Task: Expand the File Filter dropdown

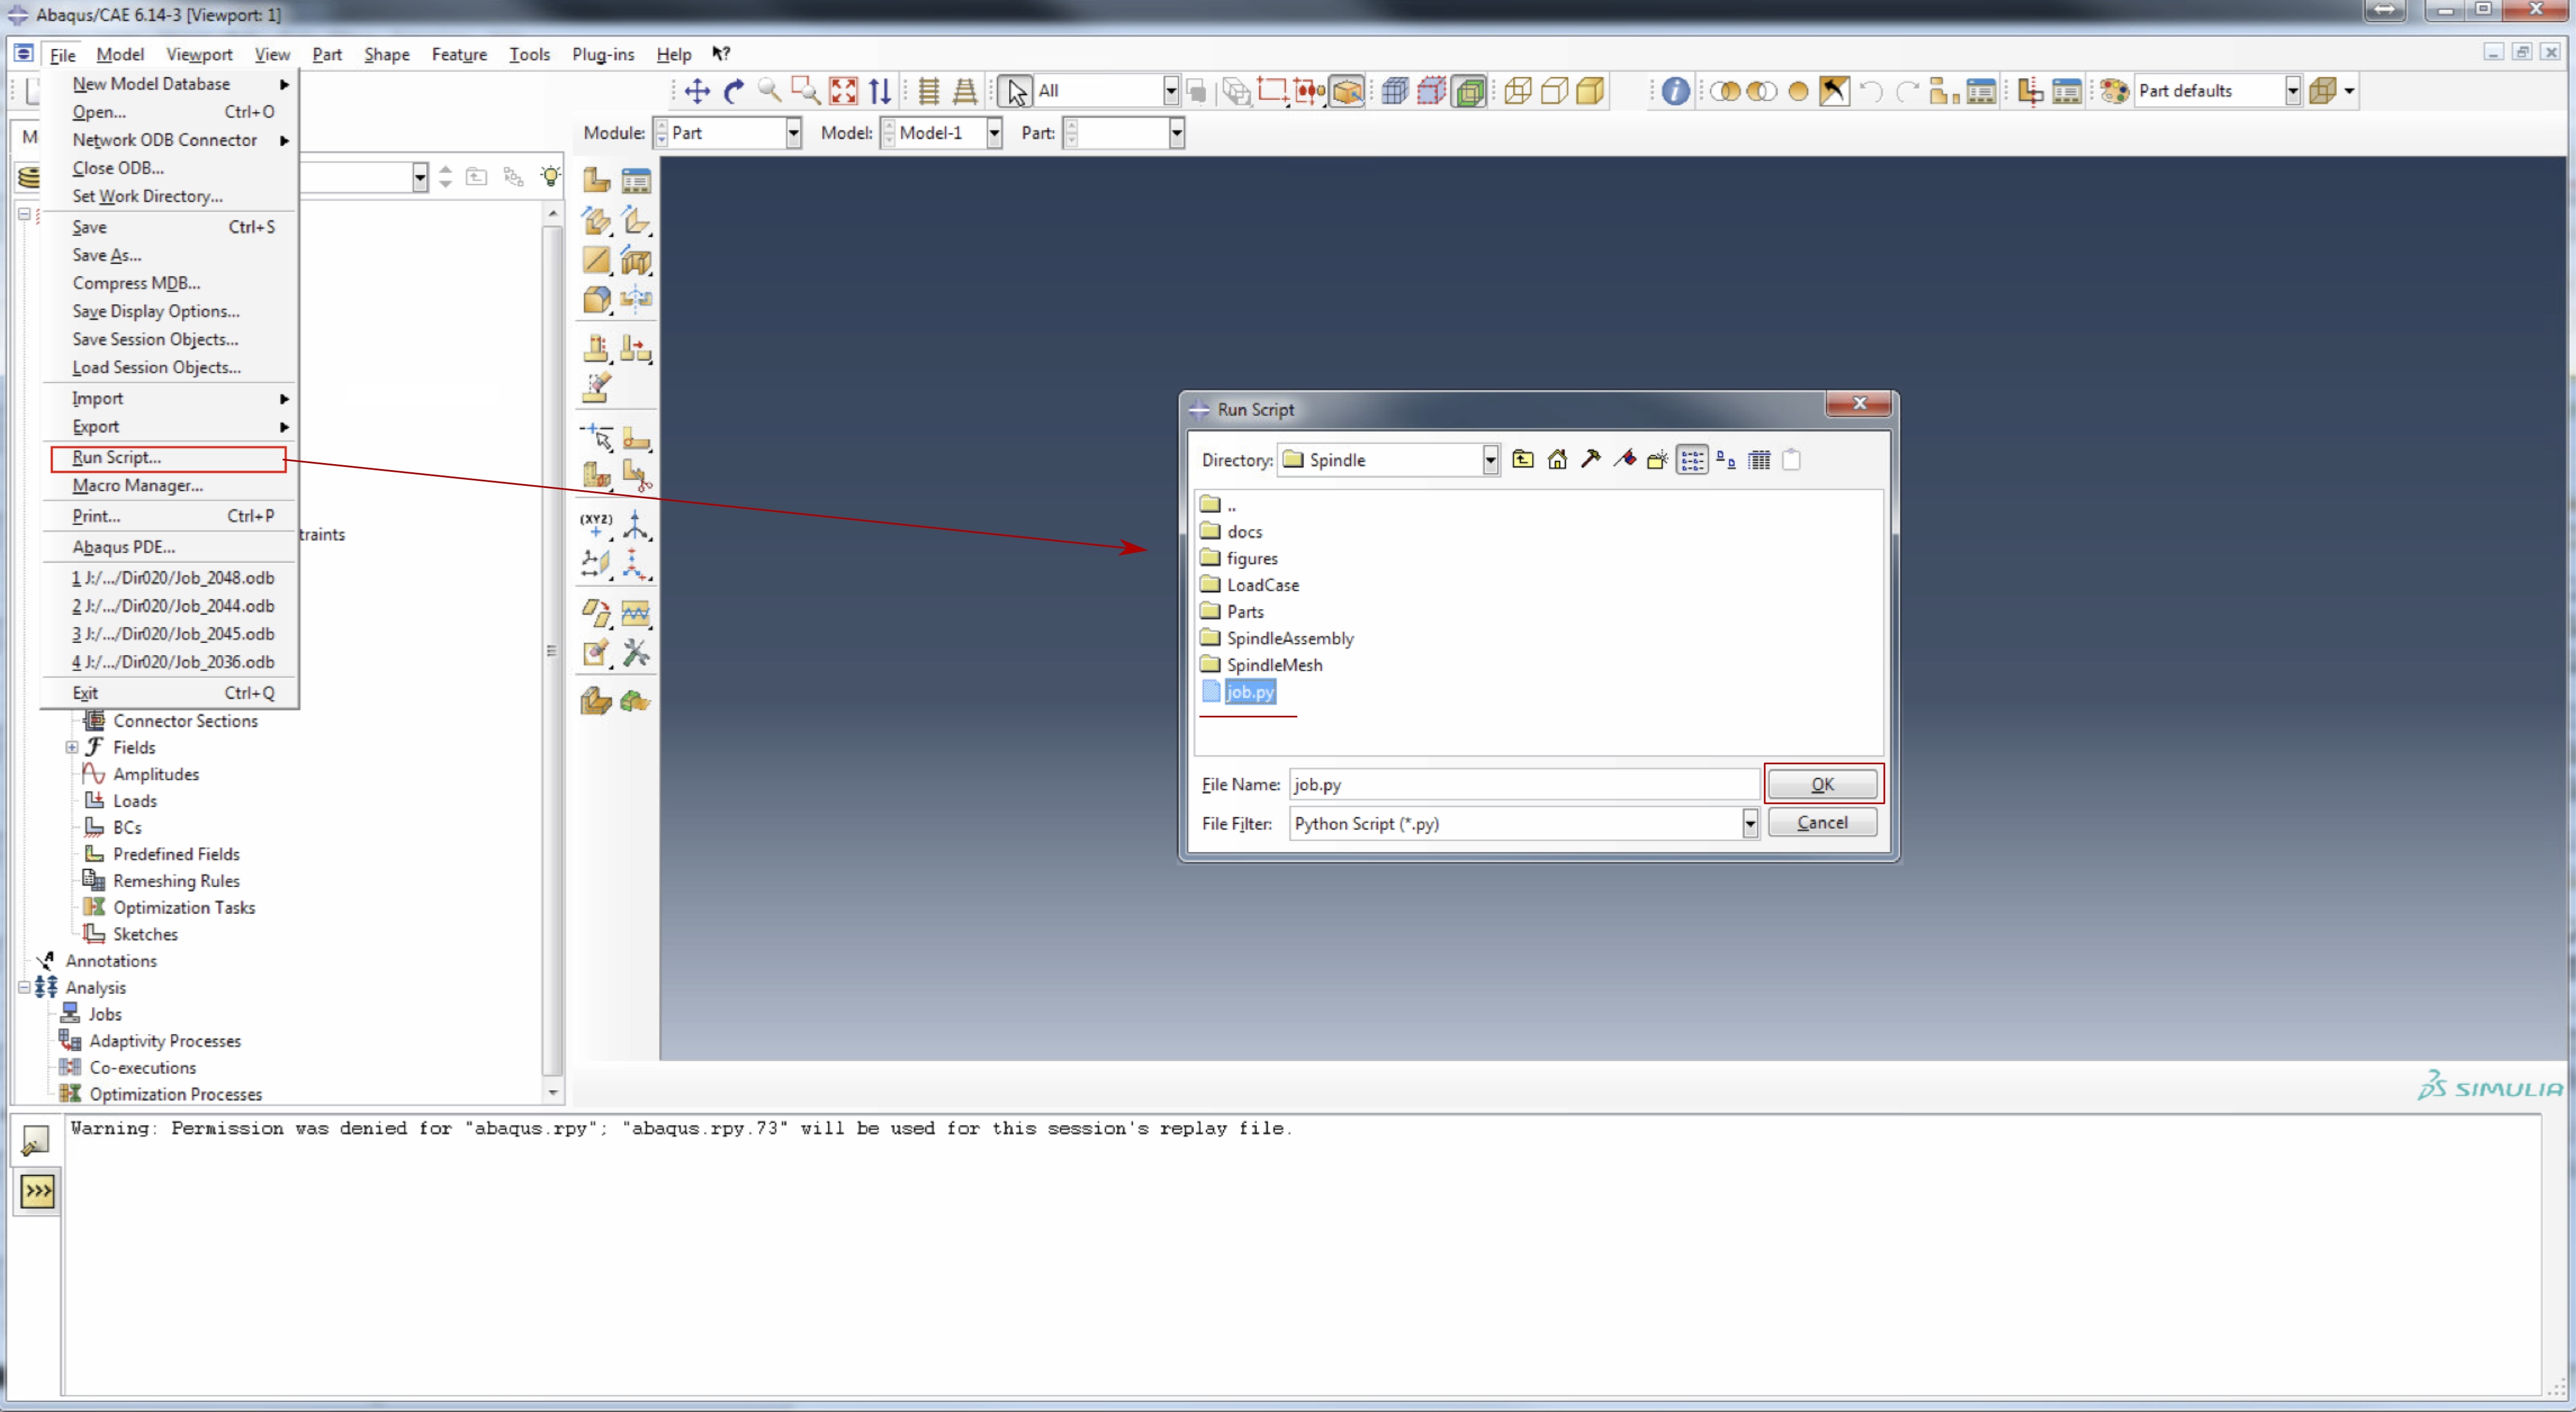Action: click(x=1749, y=824)
